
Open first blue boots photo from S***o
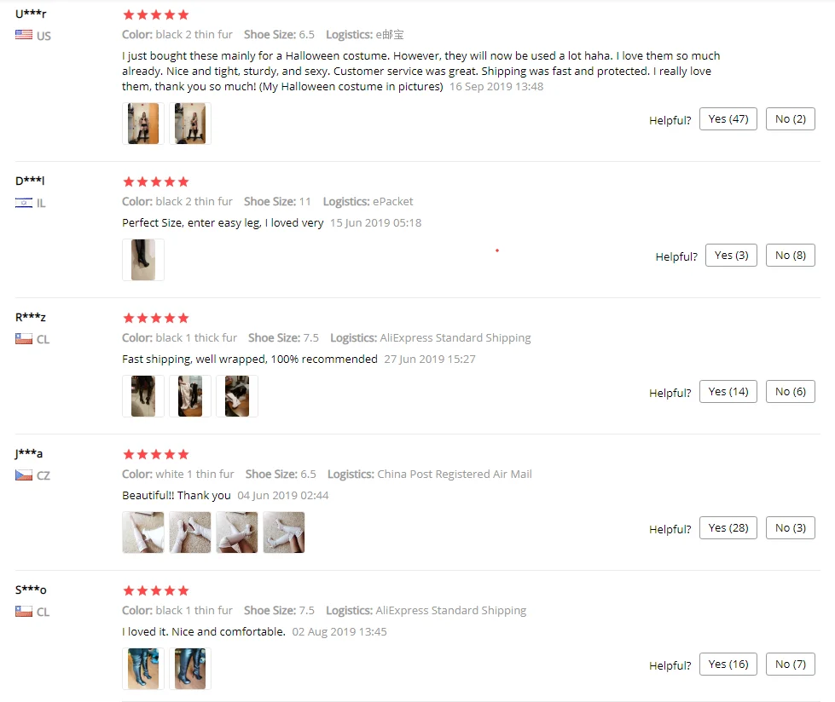coord(143,669)
